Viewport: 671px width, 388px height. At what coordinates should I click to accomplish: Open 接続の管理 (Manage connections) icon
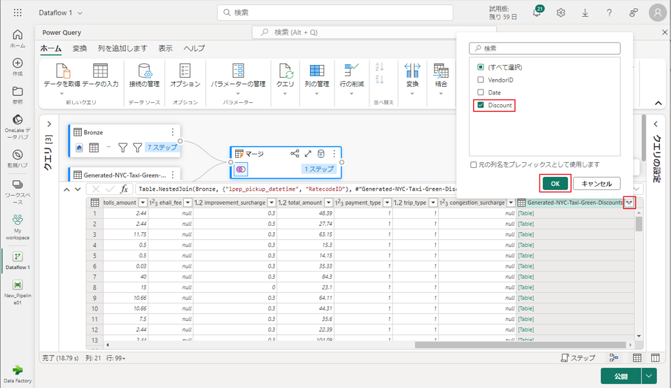(144, 71)
